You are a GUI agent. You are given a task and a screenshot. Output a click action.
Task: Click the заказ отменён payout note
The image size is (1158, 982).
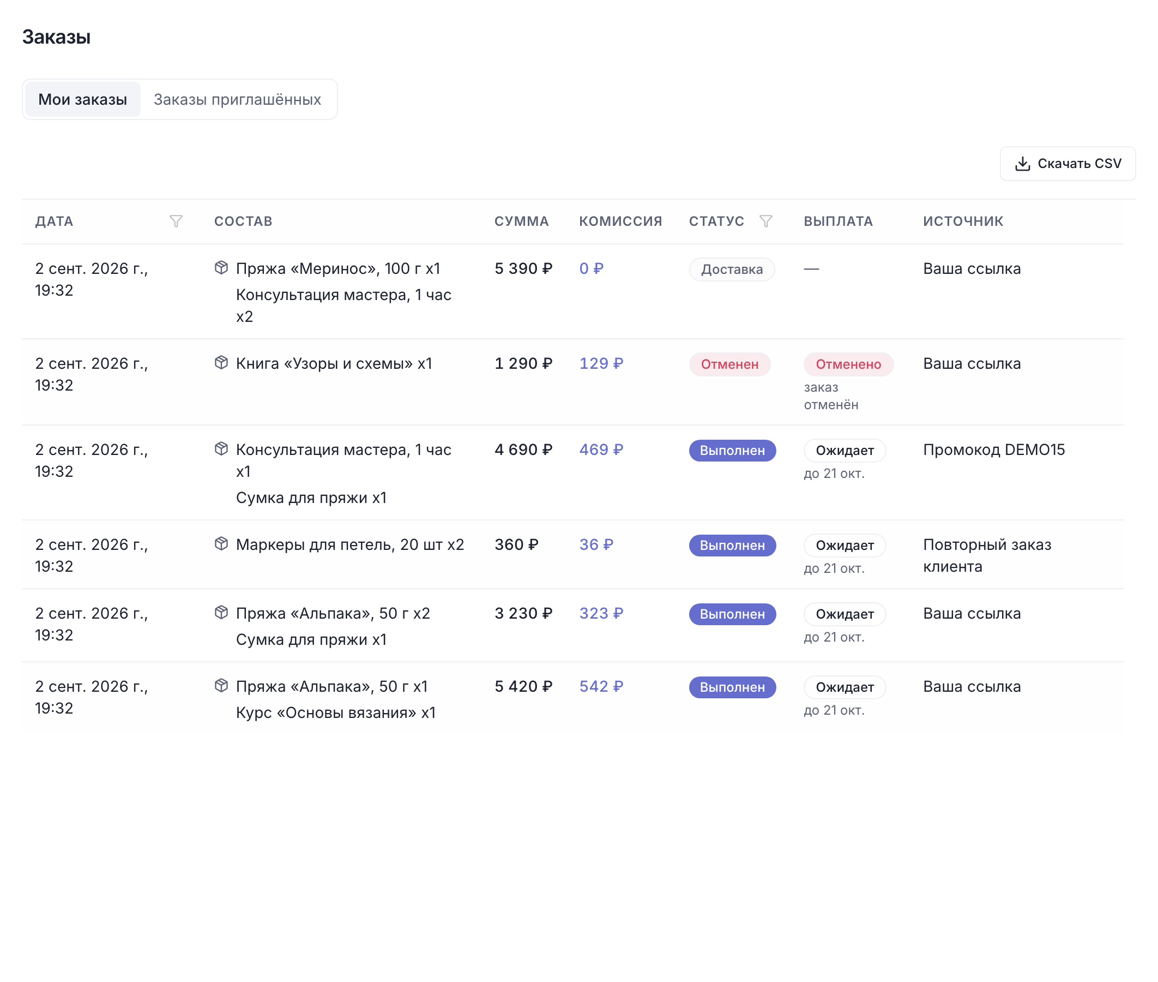pyautogui.click(x=831, y=397)
